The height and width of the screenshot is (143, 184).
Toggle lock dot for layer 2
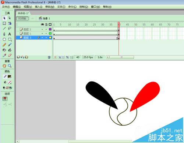pos(46,29)
